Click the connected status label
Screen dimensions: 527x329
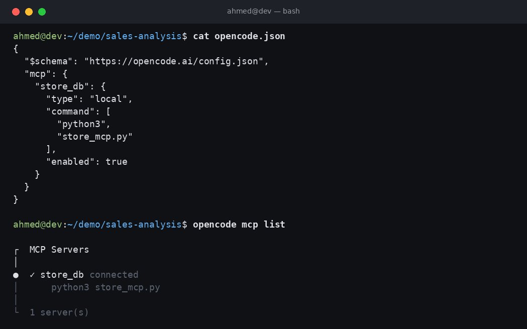tap(114, 275)
